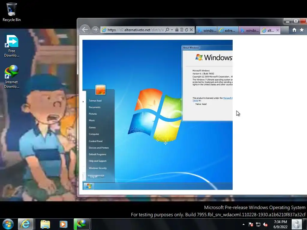The image size is (307, 230).
Task: Go back in Internet Explorer
Action: (85, 30)
